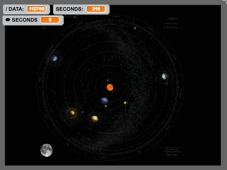Viewport: 227px width, 170px height.
Task: Click the text label below the outlined box
Action: point(172,155)
